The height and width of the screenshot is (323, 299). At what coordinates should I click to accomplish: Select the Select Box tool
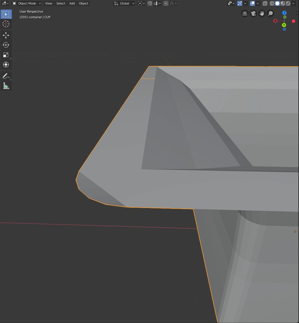6,14
